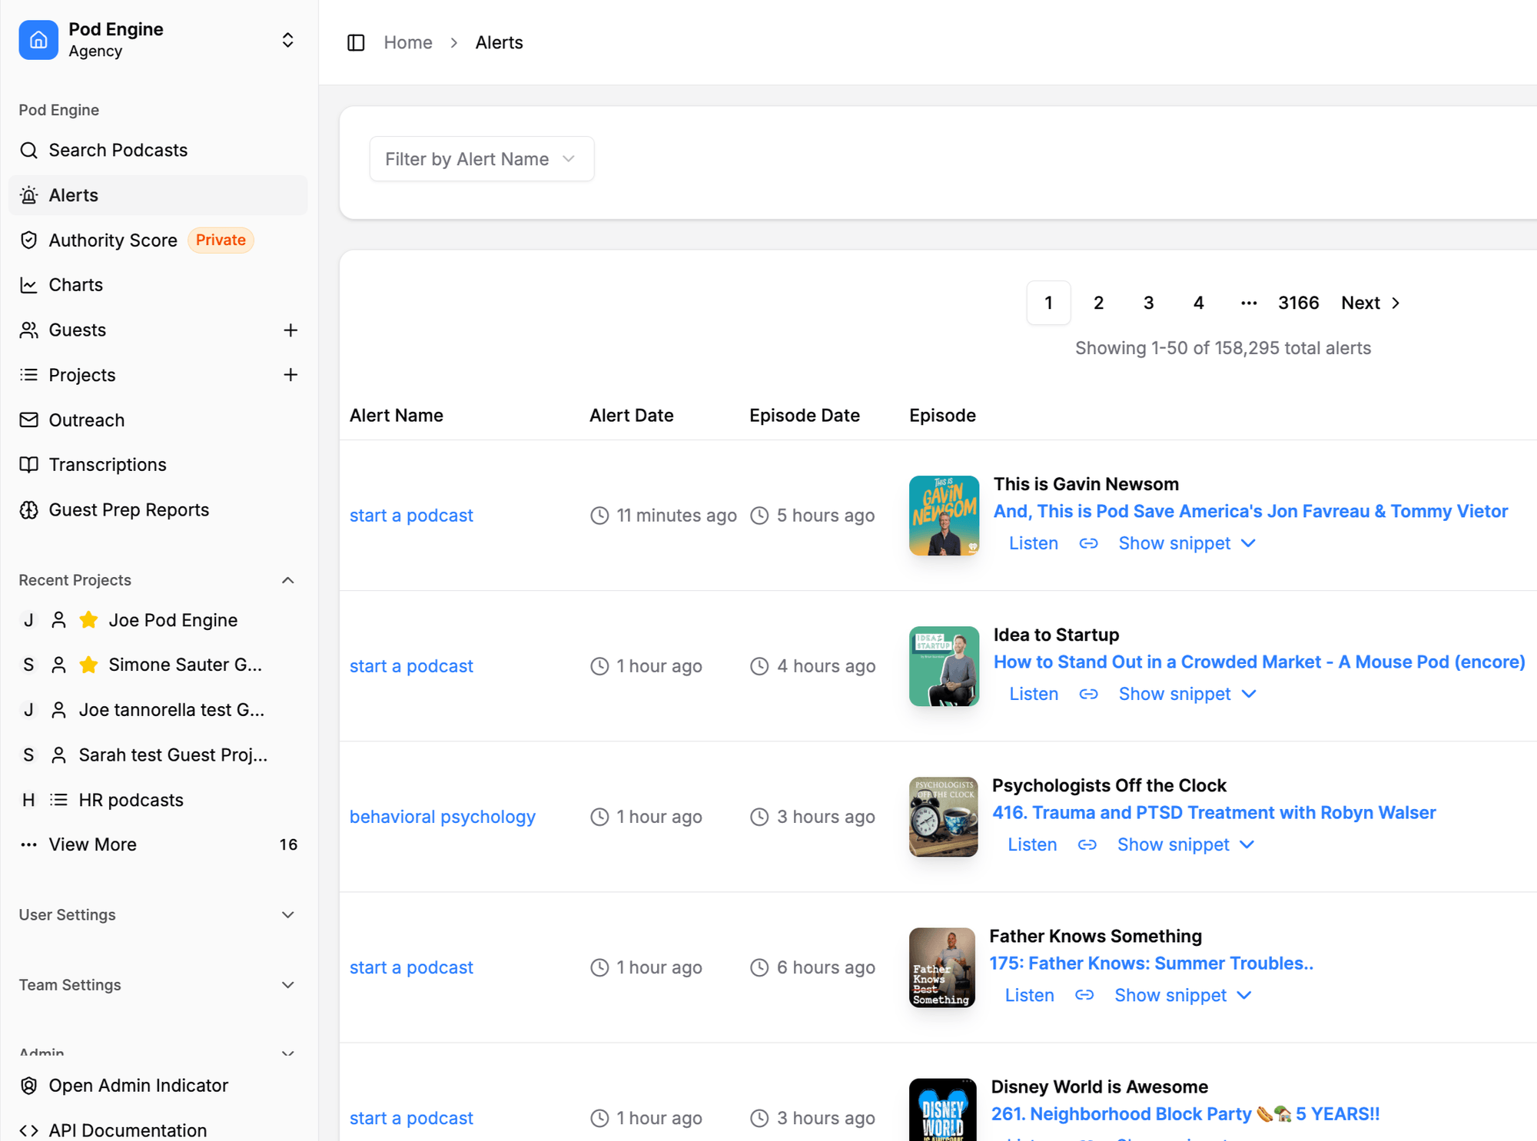Open Trauma and PTSD Treatment episode
1537x1141 pixels.
click(x=1213, y=812)
